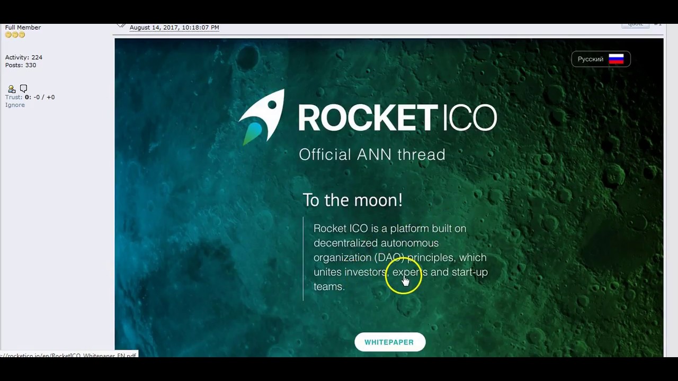
Task: Click the 'Full Member' rank text
Action: (23, 28)
